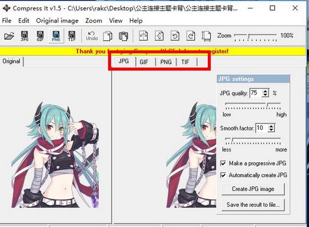Image resolution: width=309 pixels, height=227 pixels.
Task: Copy image with the copy toolbar icon
Action: pyautogui.click(x=108, y=36)
